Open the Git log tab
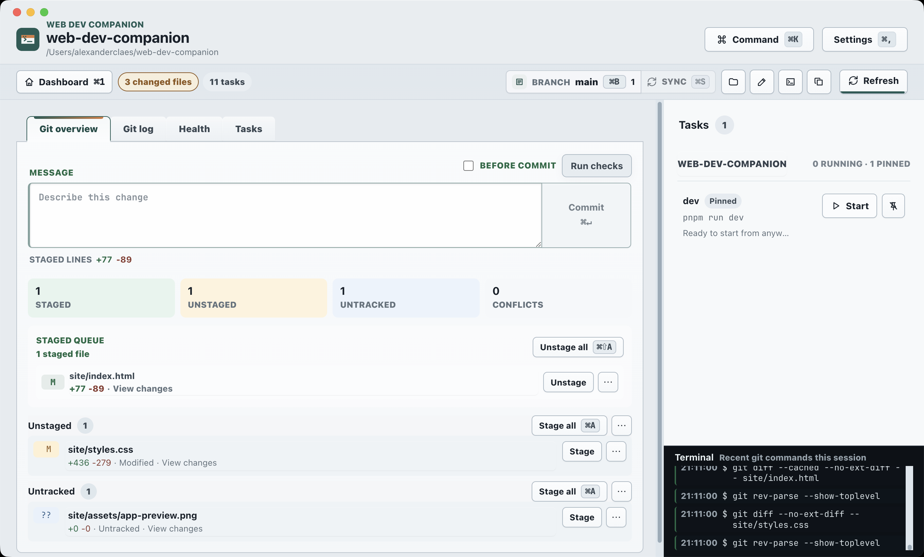Image resolution: width=924 pixels, height=557 pixels. point(138,129)
